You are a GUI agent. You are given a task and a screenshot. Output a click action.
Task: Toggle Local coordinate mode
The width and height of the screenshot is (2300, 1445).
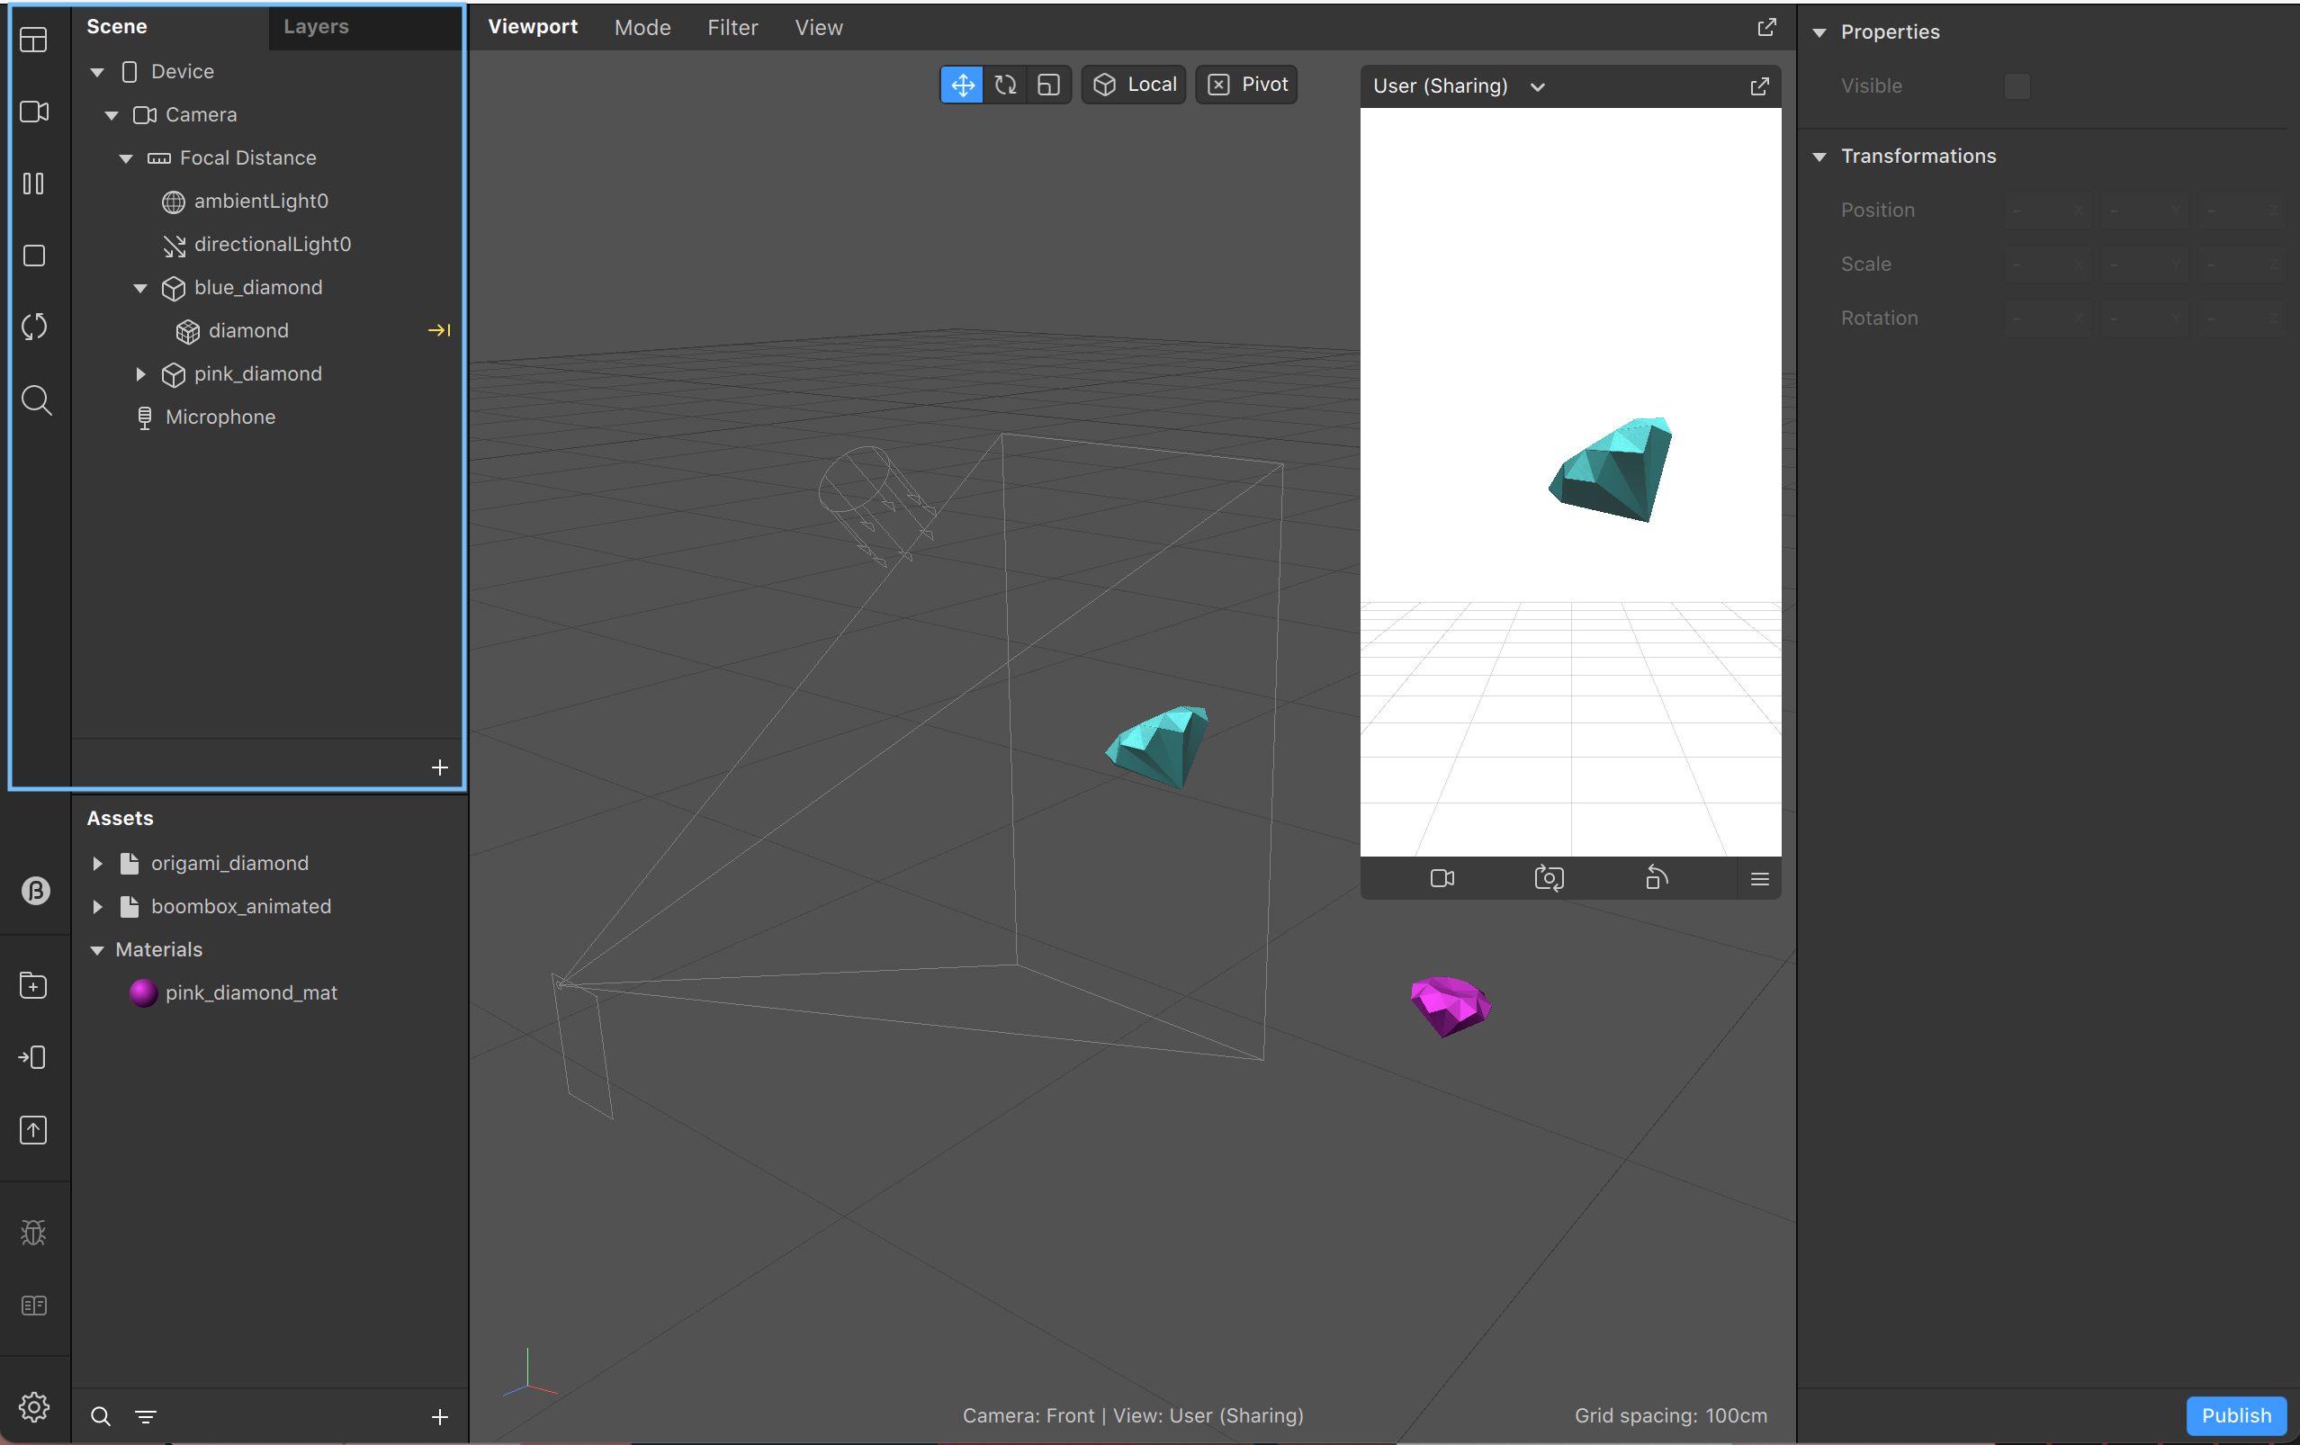click(x=1134, y=84)
